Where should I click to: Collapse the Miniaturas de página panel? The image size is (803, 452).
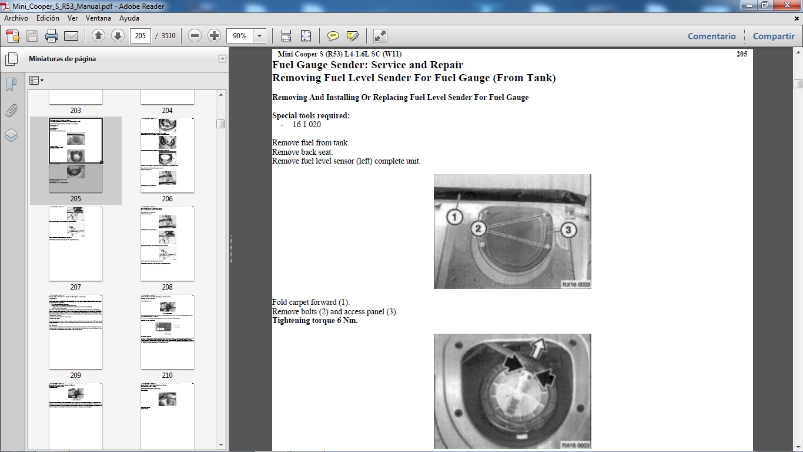pyautogui.click(x=222, y=59)
